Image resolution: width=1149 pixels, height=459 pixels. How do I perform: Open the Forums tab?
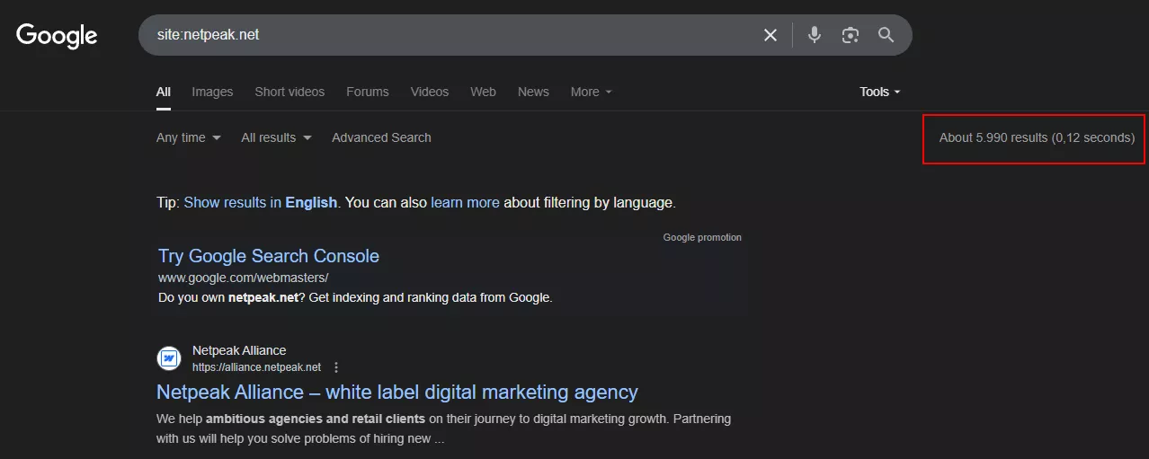(368, 92)
